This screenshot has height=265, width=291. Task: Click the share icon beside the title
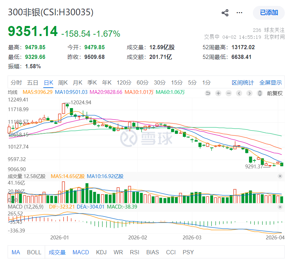point(225,13)
